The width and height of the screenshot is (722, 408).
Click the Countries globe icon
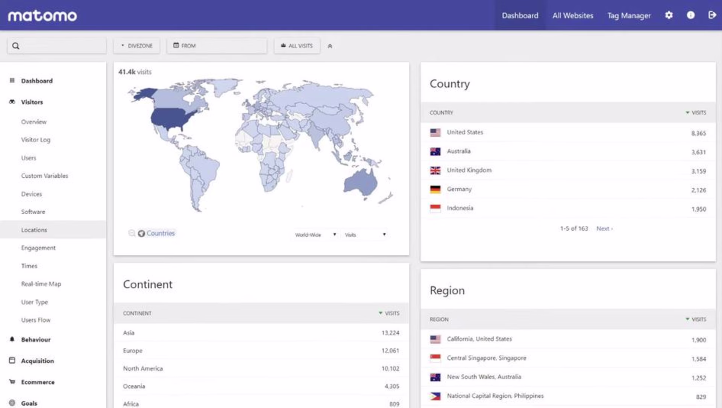[x=141, y=234]
